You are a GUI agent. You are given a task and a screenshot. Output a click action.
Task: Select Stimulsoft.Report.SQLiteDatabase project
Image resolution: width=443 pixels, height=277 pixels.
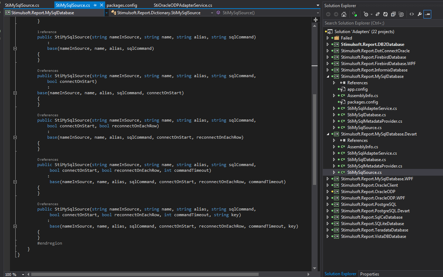372,224
